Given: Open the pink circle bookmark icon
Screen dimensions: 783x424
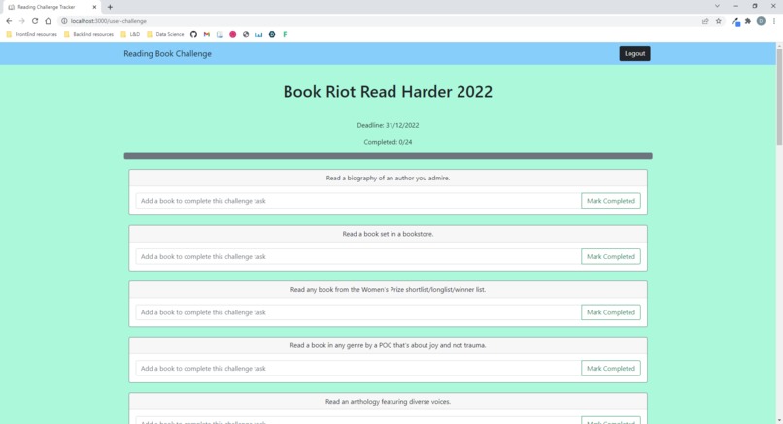Looking at the screenshot, I should coord(233,34).
